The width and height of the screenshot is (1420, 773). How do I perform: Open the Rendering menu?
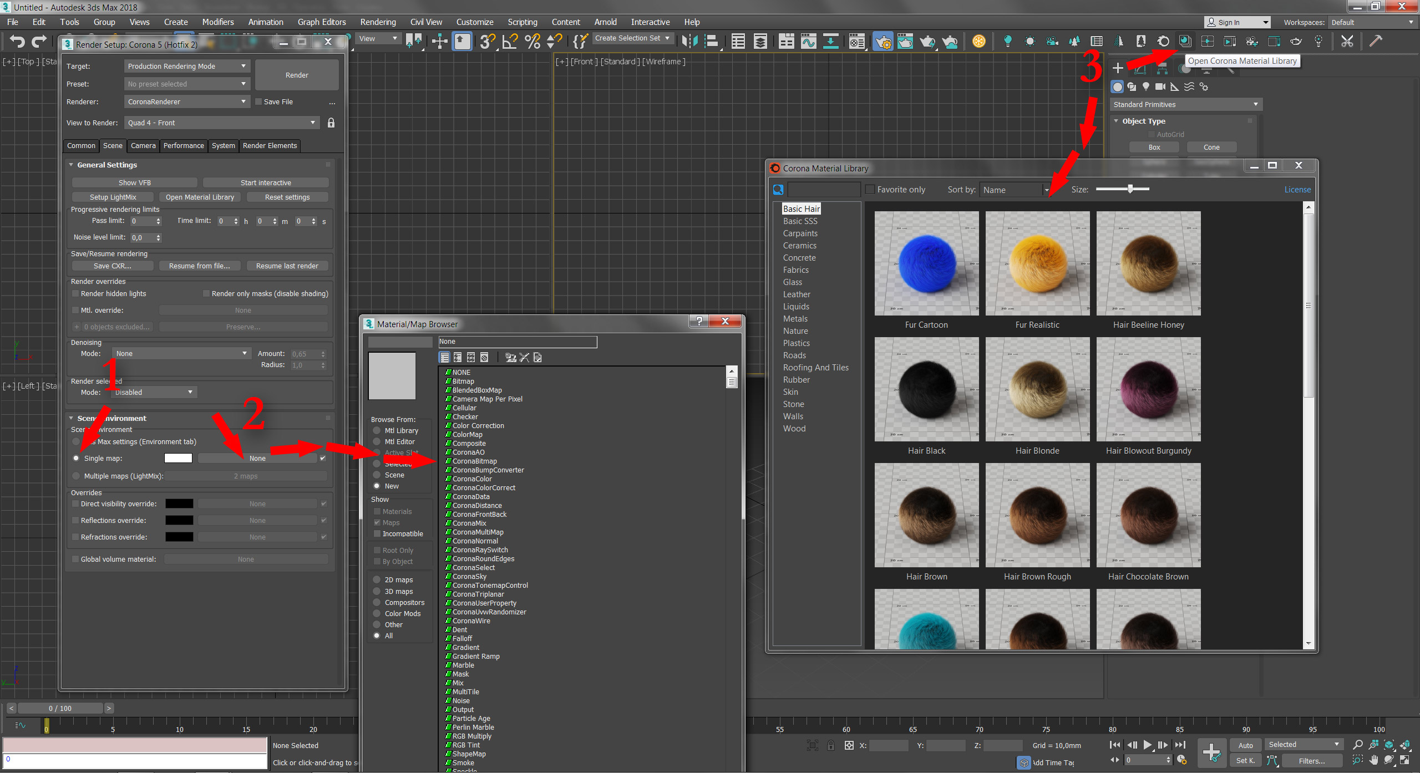pyautogui.click(x=378, y=22)
